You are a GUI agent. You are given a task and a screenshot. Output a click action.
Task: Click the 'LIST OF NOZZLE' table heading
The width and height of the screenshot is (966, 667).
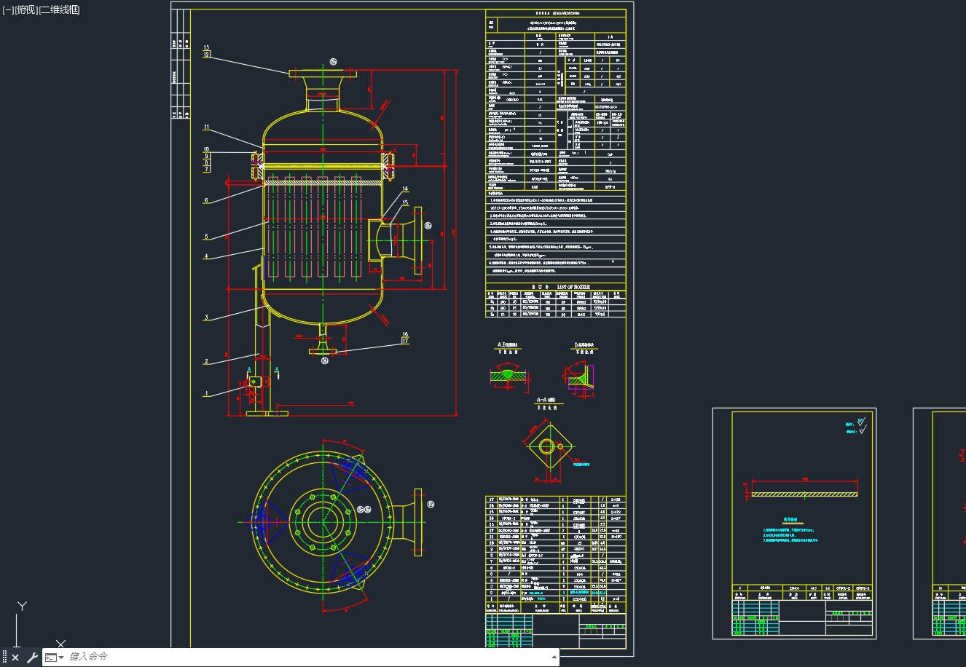pos(574,288)
